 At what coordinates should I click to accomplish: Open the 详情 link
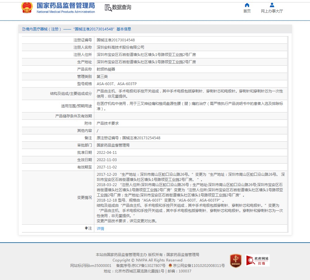(x=100, y=228)
